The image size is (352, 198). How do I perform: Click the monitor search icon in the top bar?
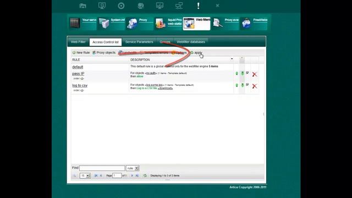[102, 5]
